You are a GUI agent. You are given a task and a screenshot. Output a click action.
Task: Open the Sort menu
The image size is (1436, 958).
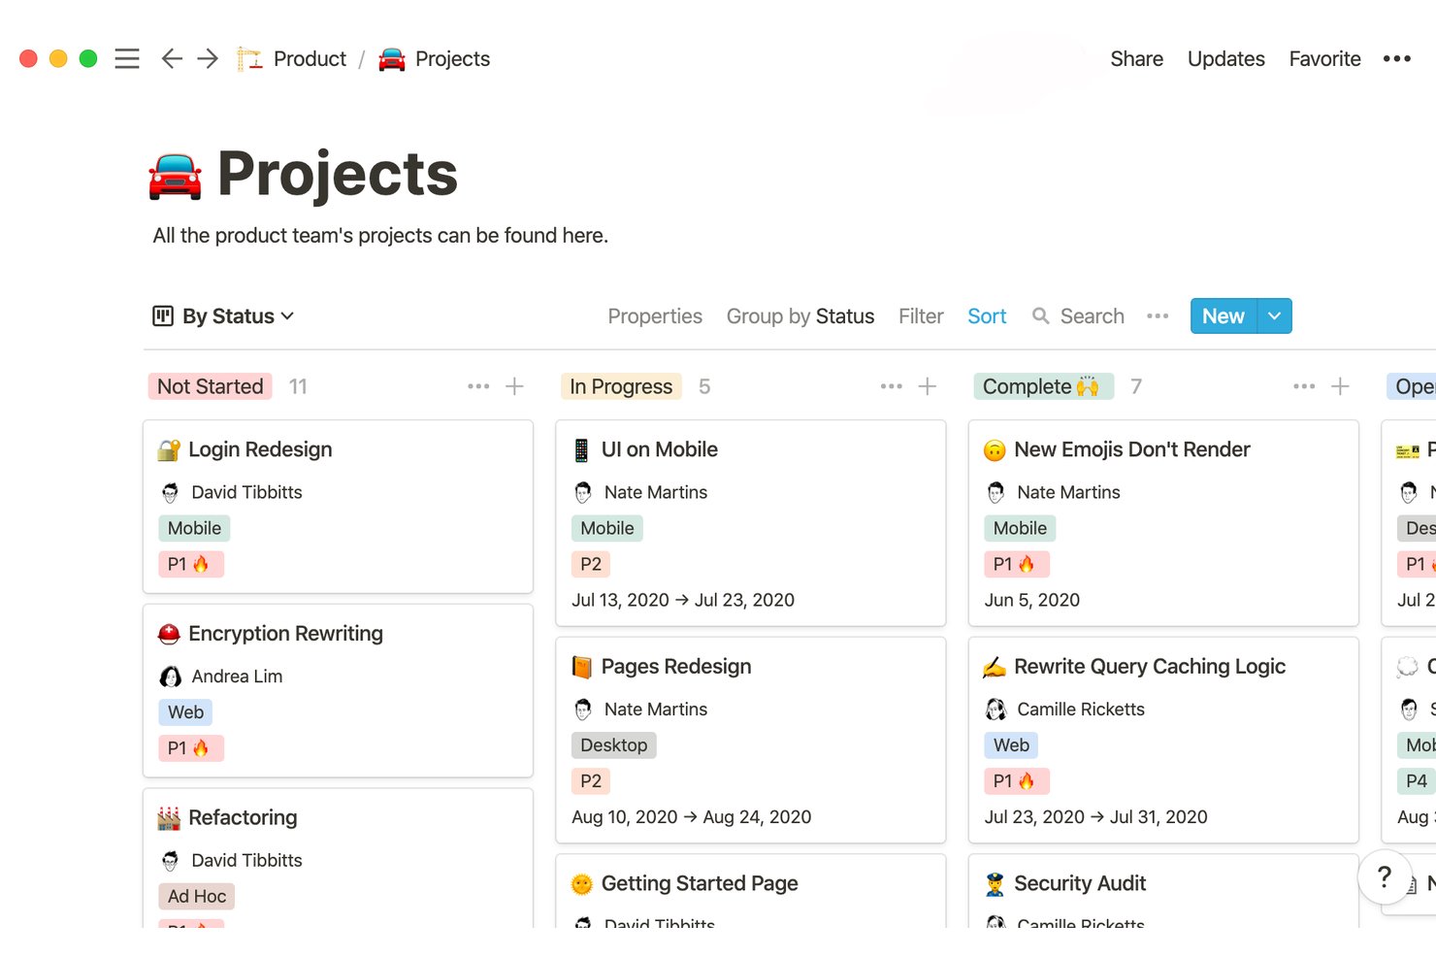tap(987, 316)
